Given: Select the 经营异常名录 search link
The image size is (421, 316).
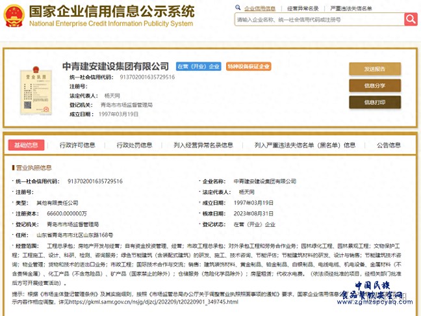Looking at the screenshot, I should click(303, 8).
